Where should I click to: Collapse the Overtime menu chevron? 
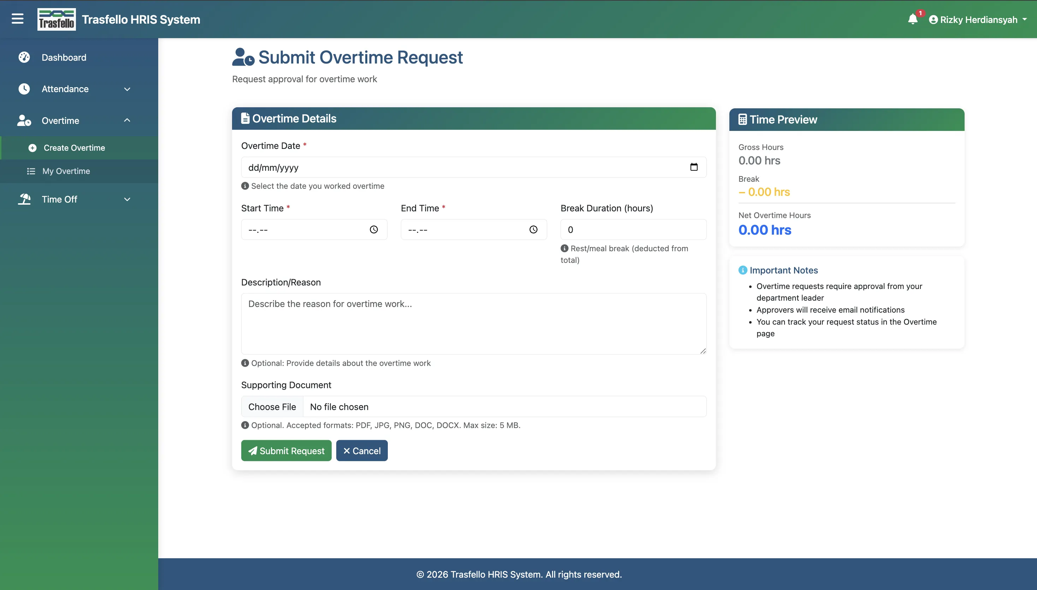point(127,120)
